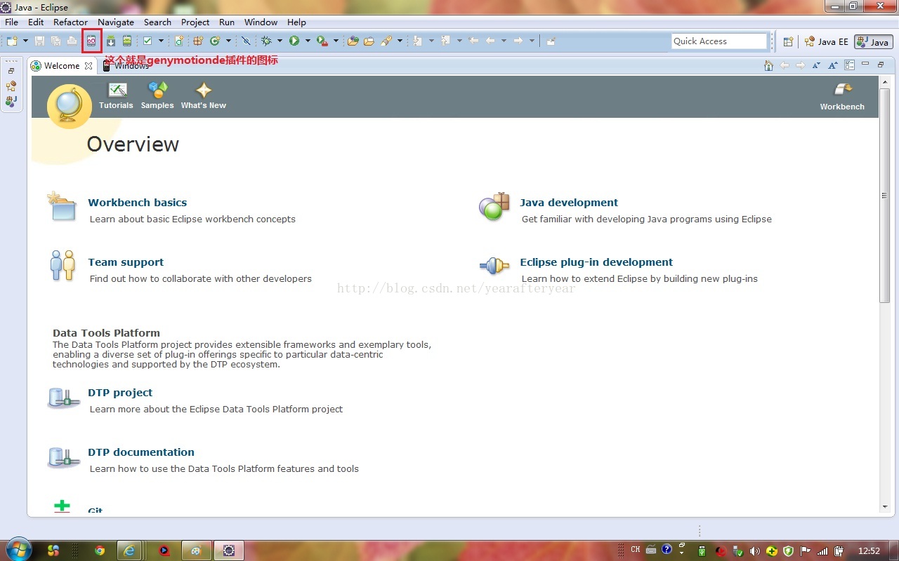Open the Window menu
Image resolution: width=899 pixels, height=561 pixels.
click(x=261, y=22)
